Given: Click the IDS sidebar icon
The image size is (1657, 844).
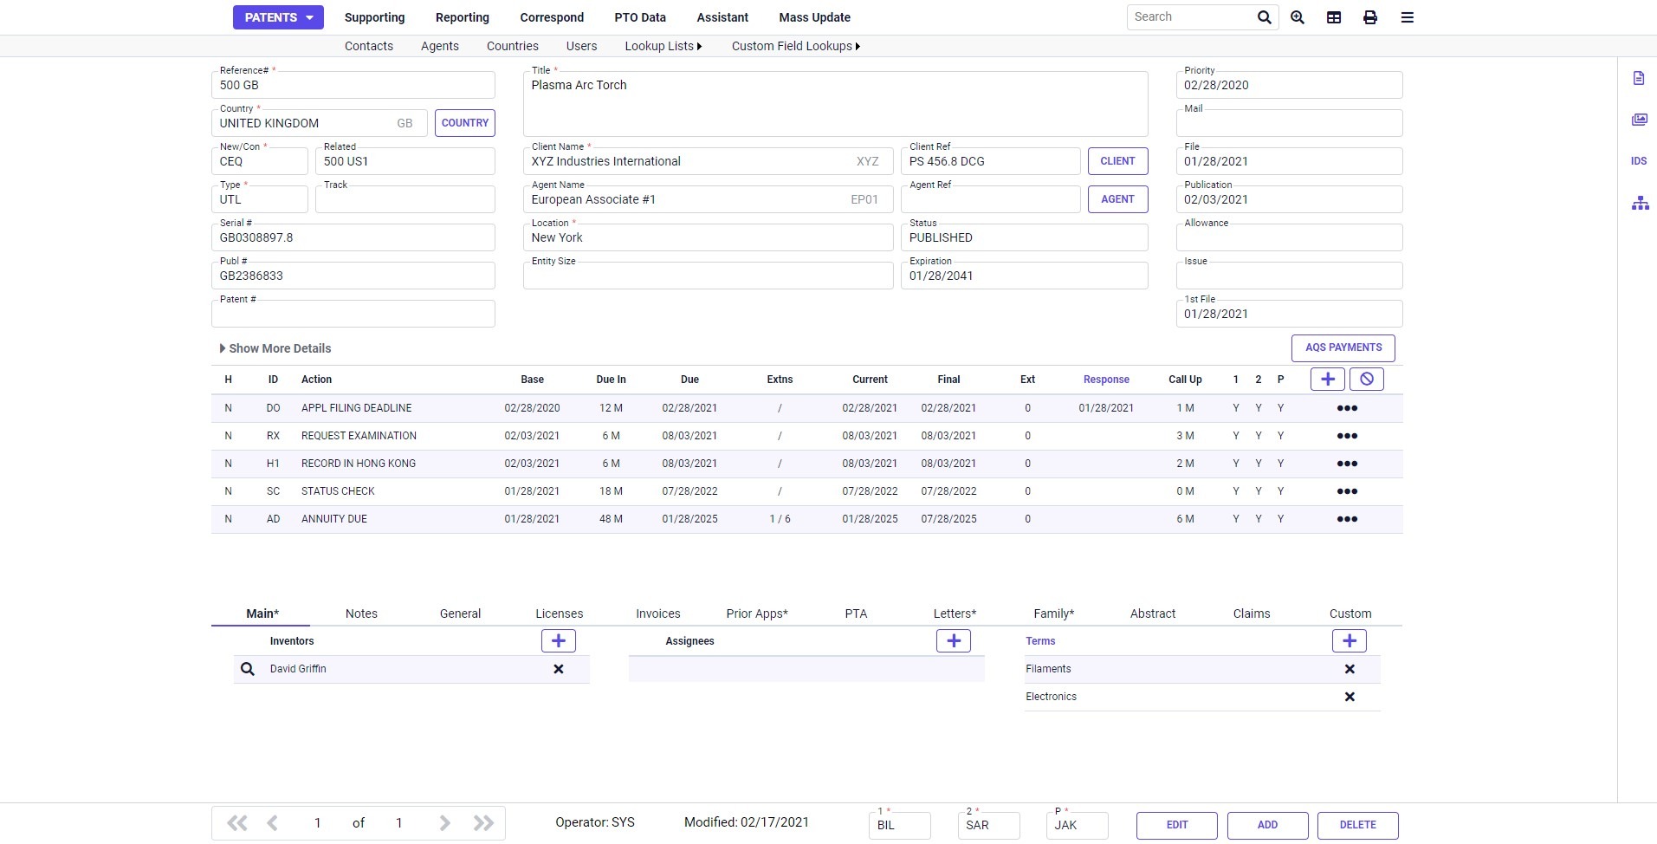Looking at the screenshot, I should pos(1639,161).
